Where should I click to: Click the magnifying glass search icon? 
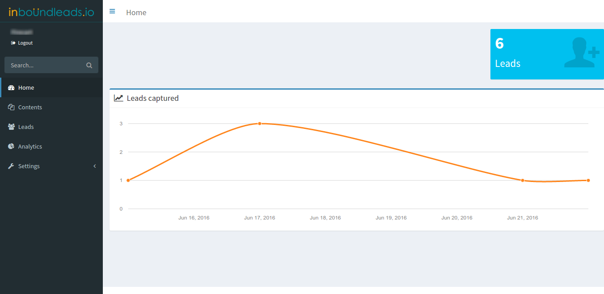(89, 65)
